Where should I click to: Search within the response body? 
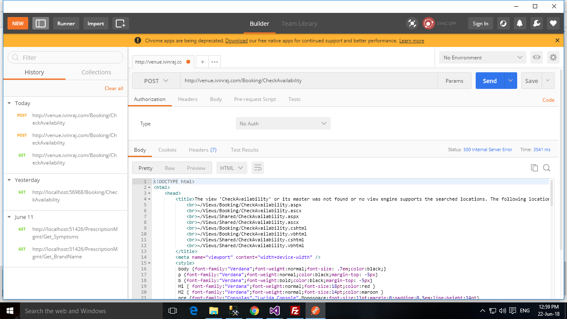click(x=547, y=168)
